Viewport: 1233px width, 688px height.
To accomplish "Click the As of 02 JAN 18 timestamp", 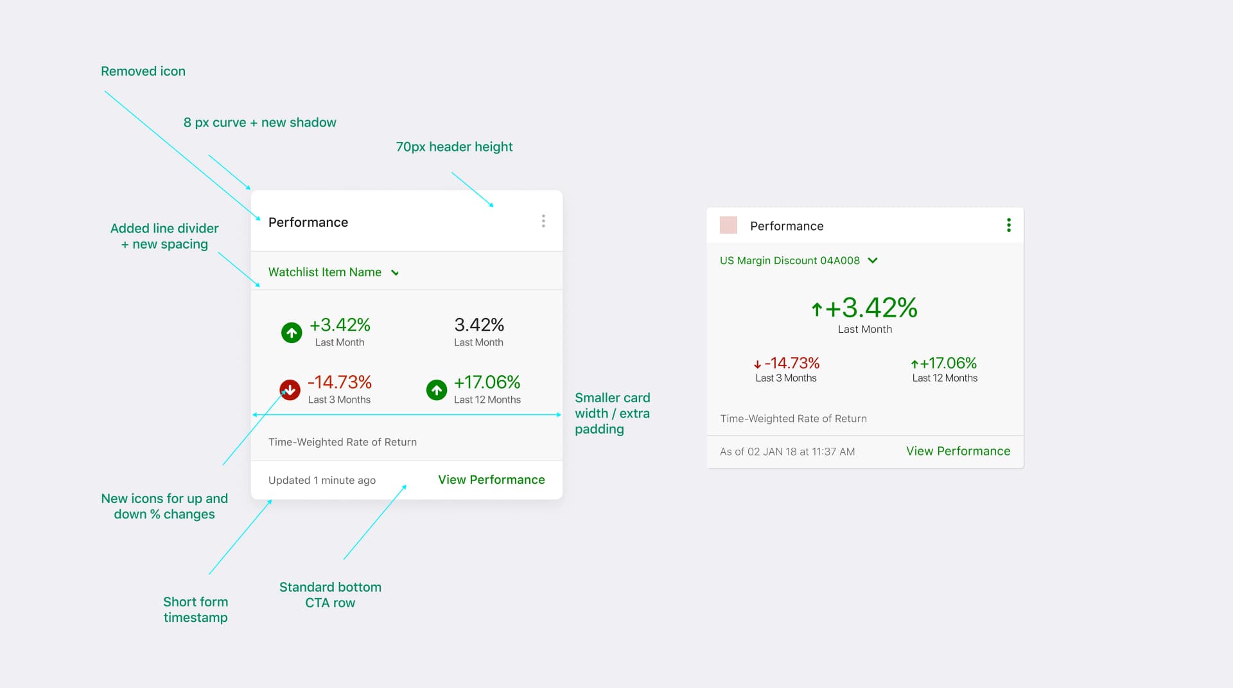I will click(787, 452).
